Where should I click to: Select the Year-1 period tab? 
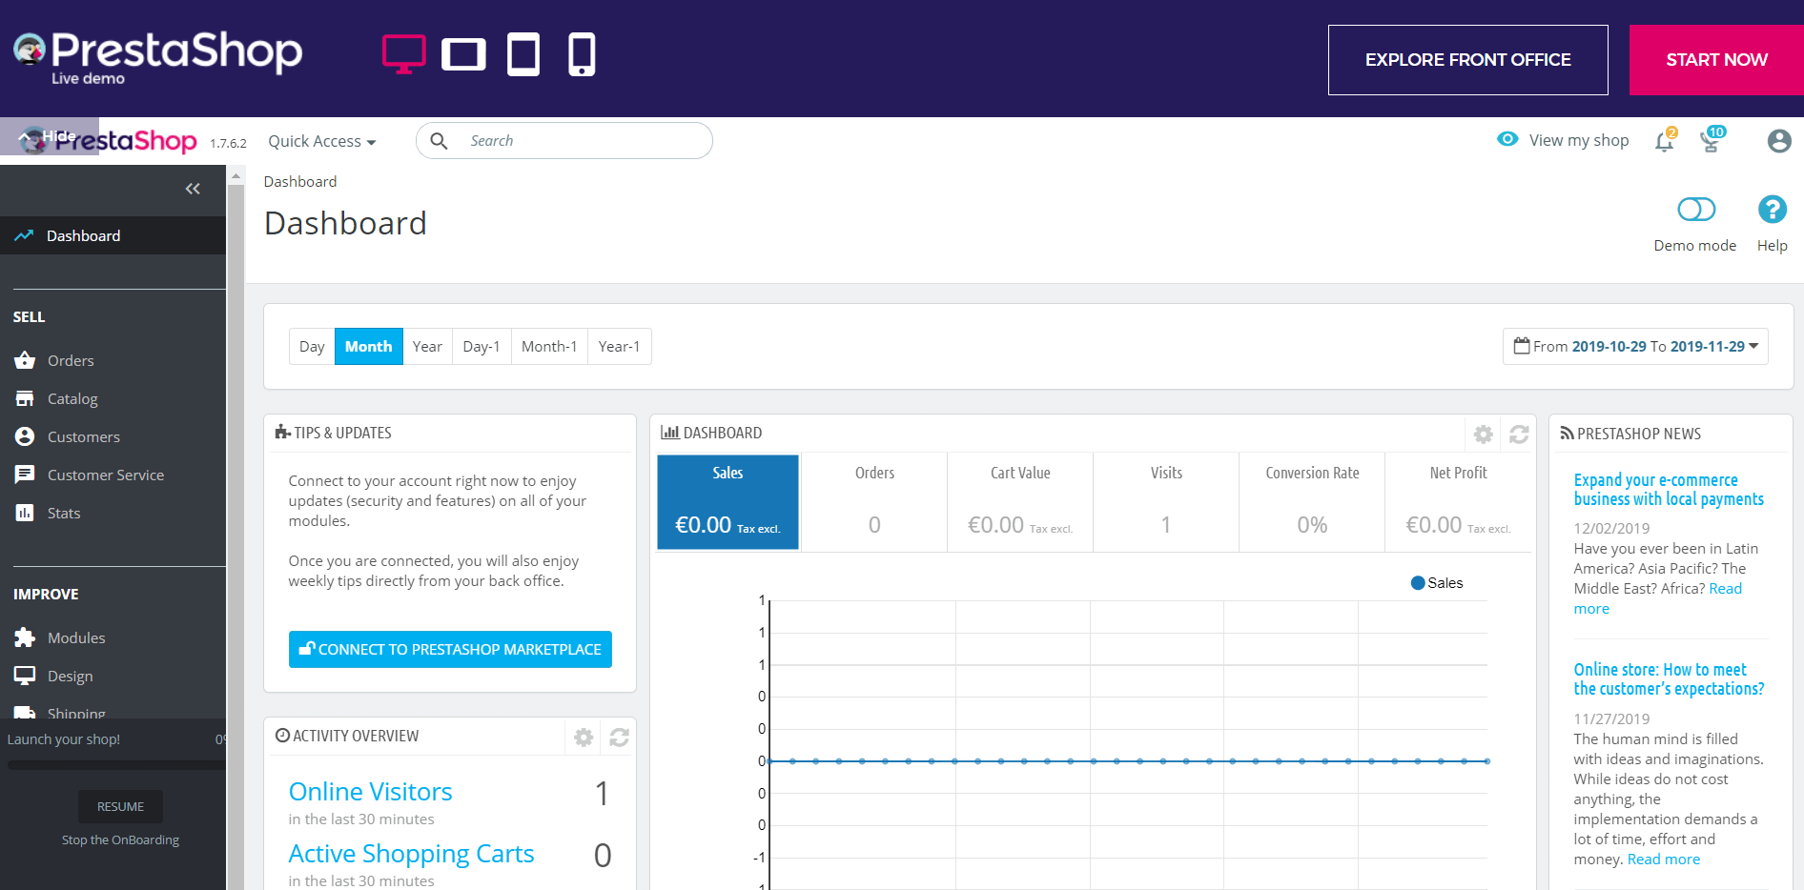(619, 346)
